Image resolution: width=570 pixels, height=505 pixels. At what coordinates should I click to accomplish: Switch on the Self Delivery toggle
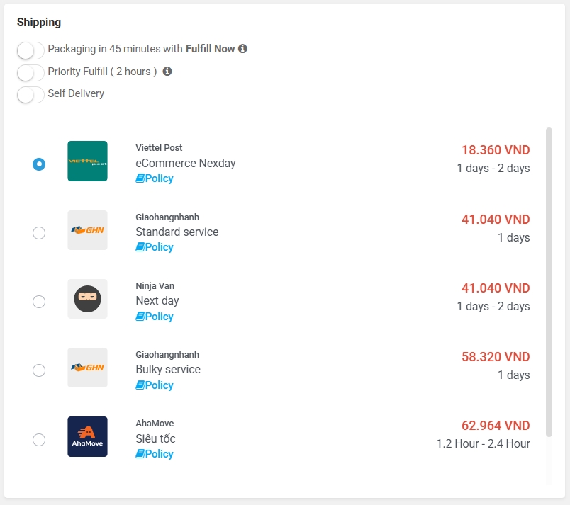(30, 94)
